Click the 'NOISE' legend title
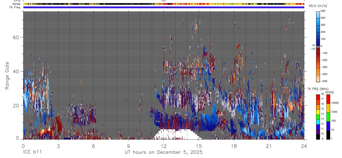Screen dimensions: 342x158 [330, 92]
